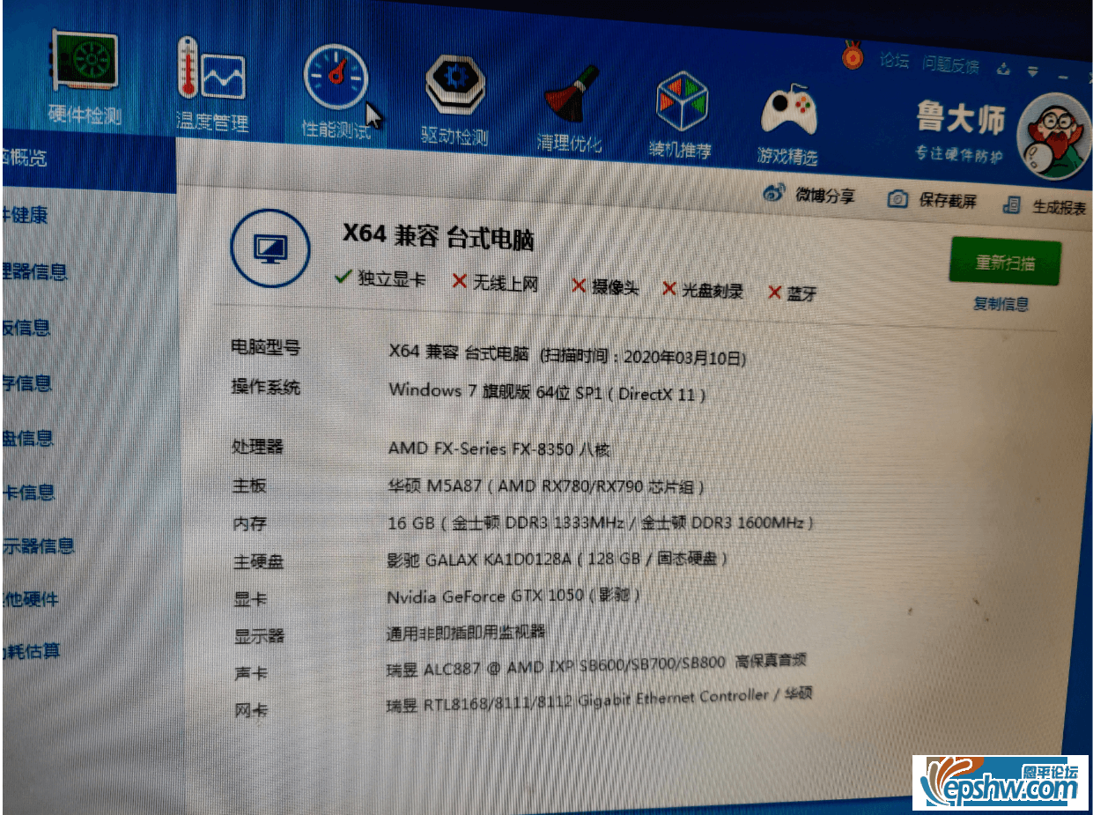Select 其他硬件 in the sidebar

point(30,599)
